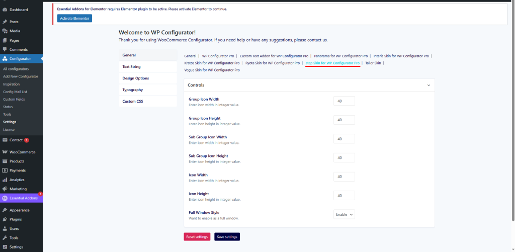This screenshot has width=515, height=252.
Task: Click the WooCommerce logo icon
Action: [5, 152]
